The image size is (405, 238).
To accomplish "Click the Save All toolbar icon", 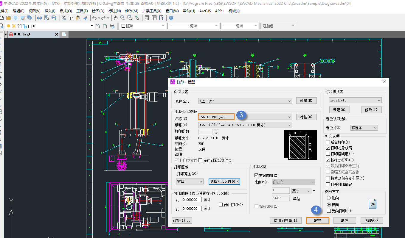I will (x=30, y=18).
